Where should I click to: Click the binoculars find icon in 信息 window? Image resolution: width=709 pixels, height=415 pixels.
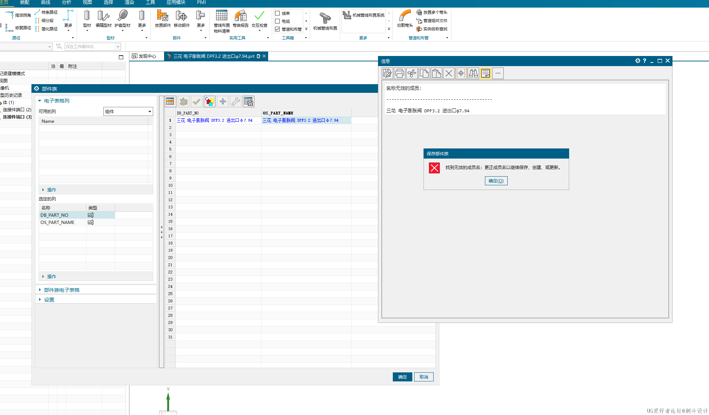473,73
